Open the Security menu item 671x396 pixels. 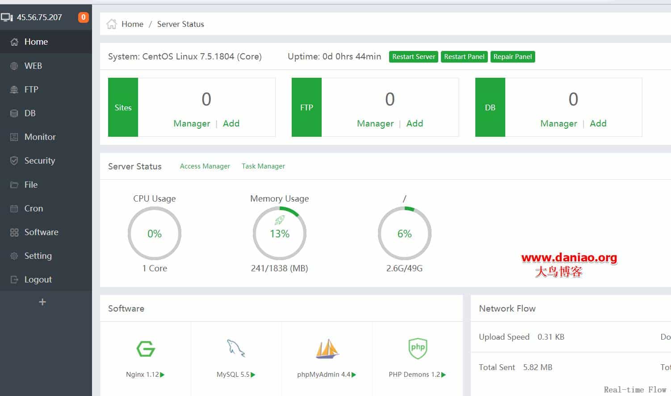tap(39, 161)
